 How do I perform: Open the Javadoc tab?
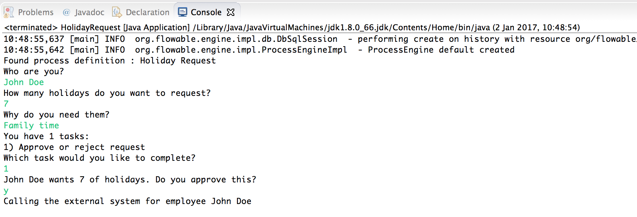(x=89, y=12)
